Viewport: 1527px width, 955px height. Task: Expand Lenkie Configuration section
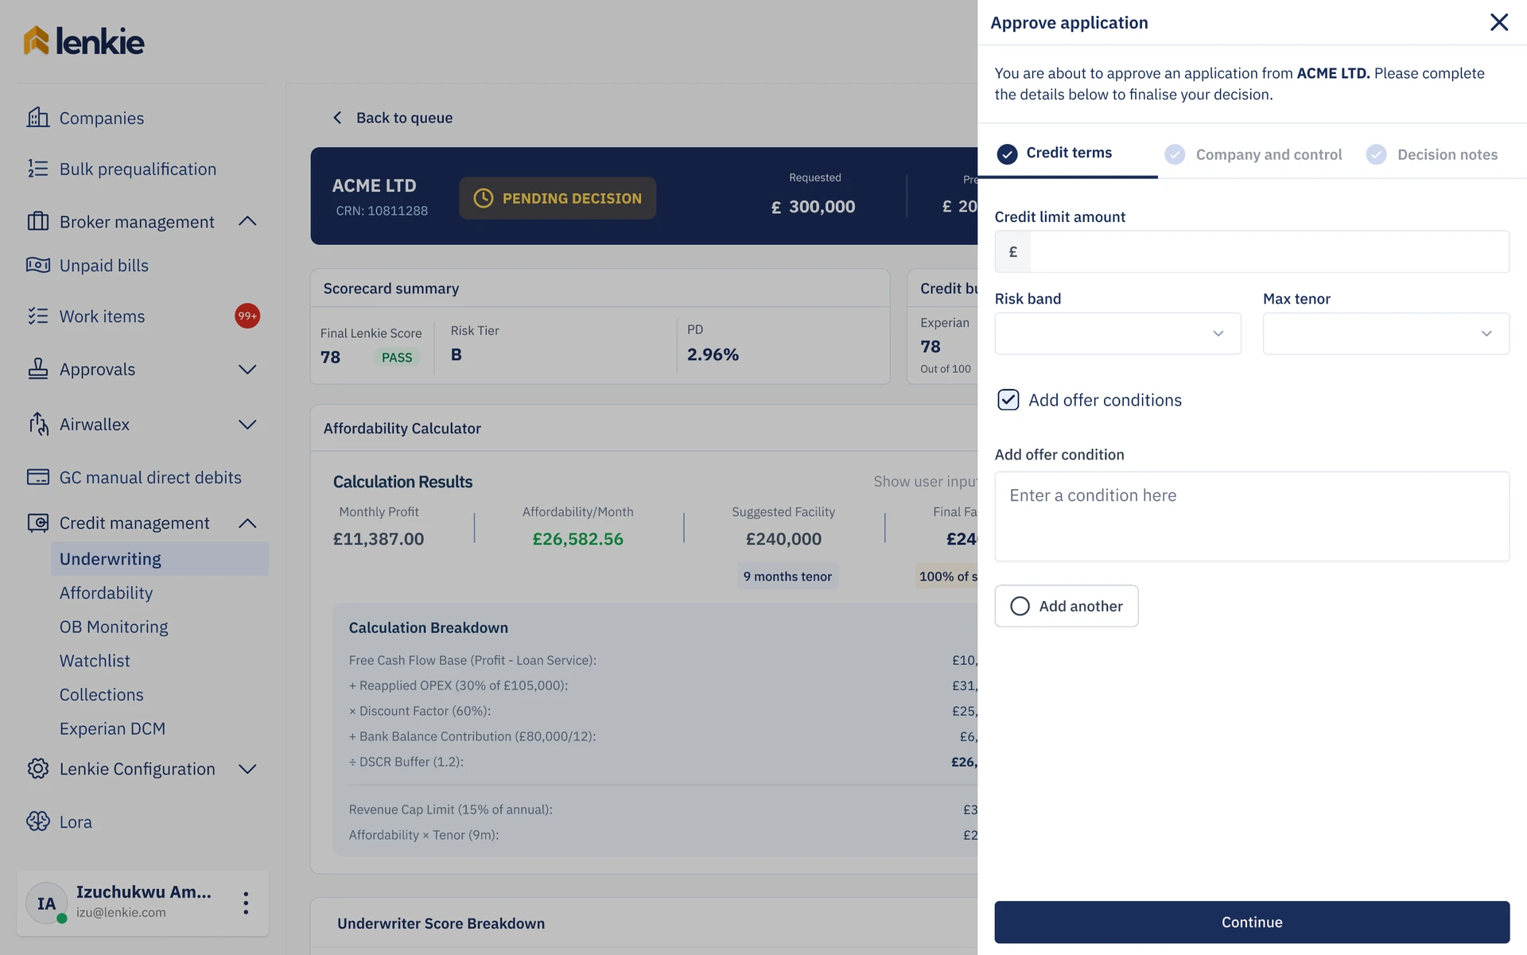pos(247,768)
